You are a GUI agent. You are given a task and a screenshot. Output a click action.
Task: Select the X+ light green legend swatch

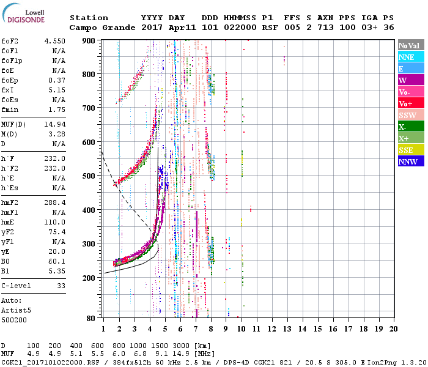pos(411,138)
